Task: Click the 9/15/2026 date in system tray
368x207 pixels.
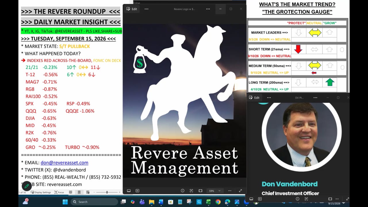Action: tap(334, 204)
